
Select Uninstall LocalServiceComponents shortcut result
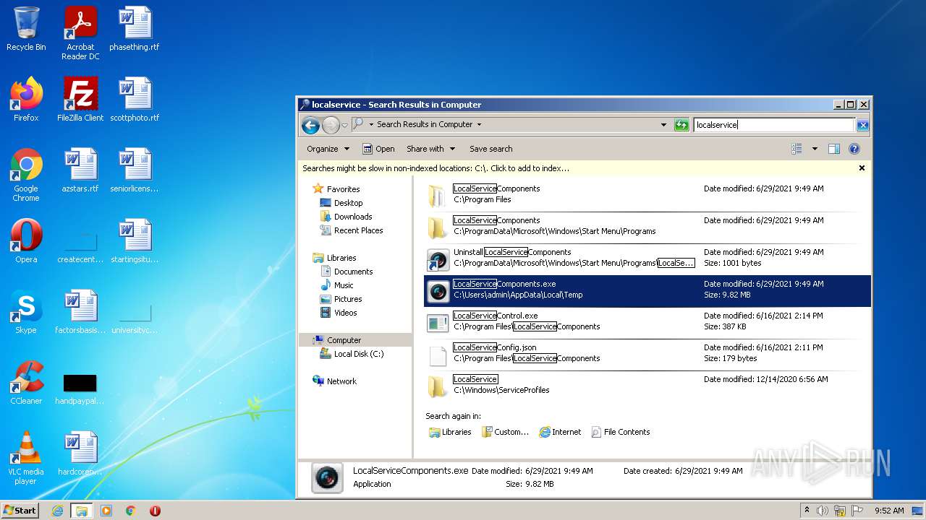click(647, 258)
